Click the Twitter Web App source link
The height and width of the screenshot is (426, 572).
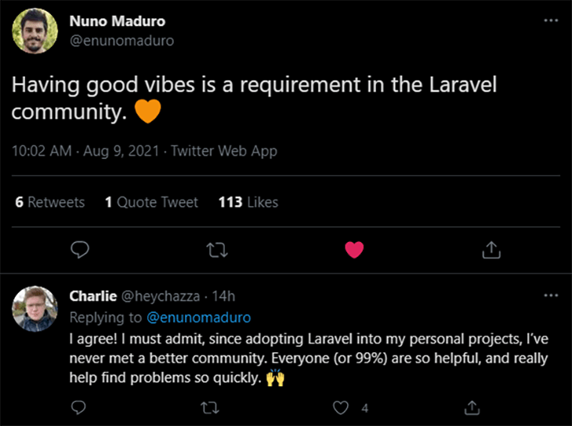click(x=224, y=151)
